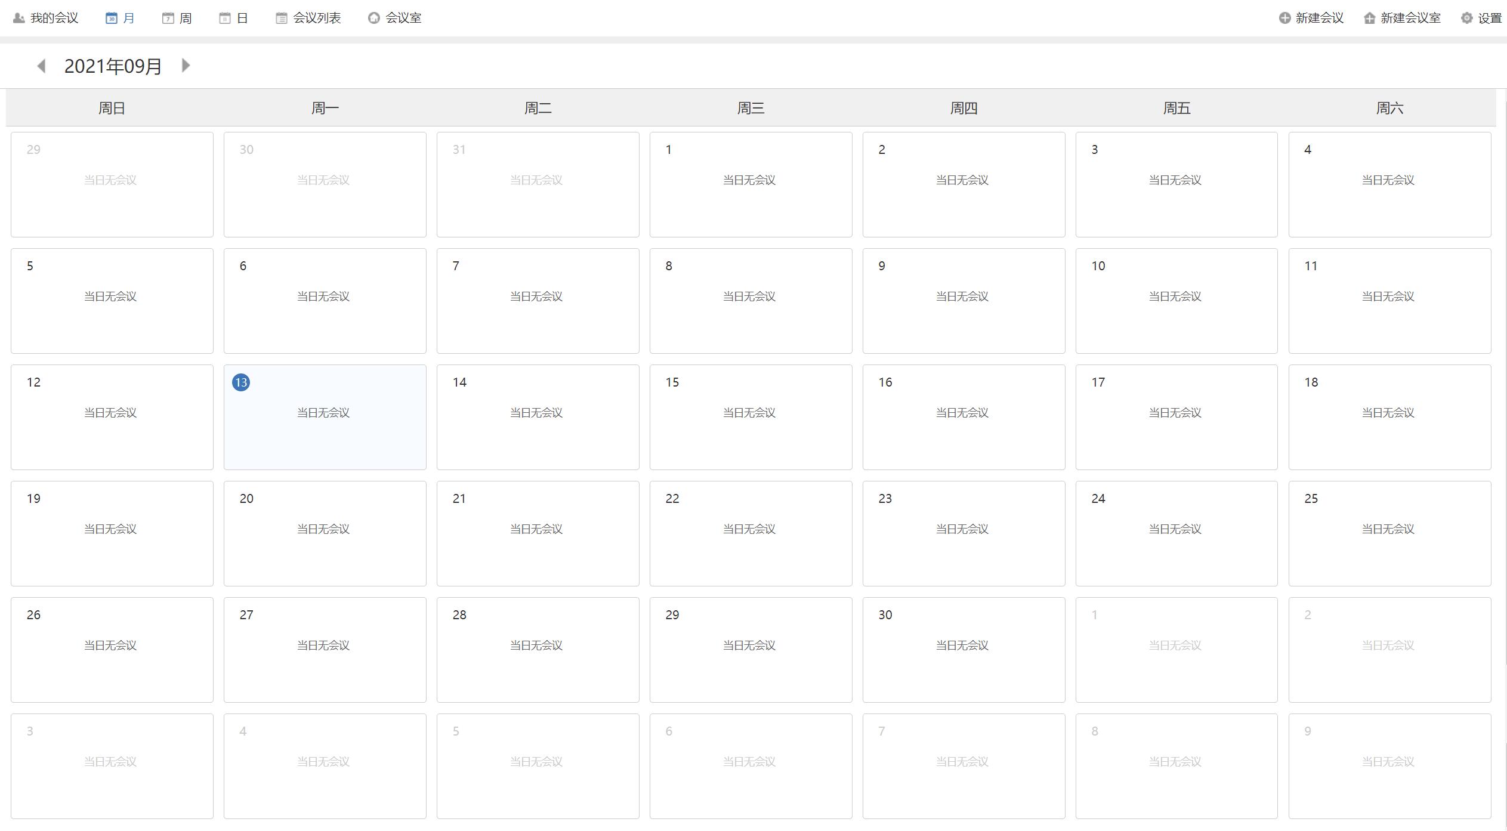The image size is (1507, 831).
Task: Click the 2021年09月 month title
Action: (113, 66)
